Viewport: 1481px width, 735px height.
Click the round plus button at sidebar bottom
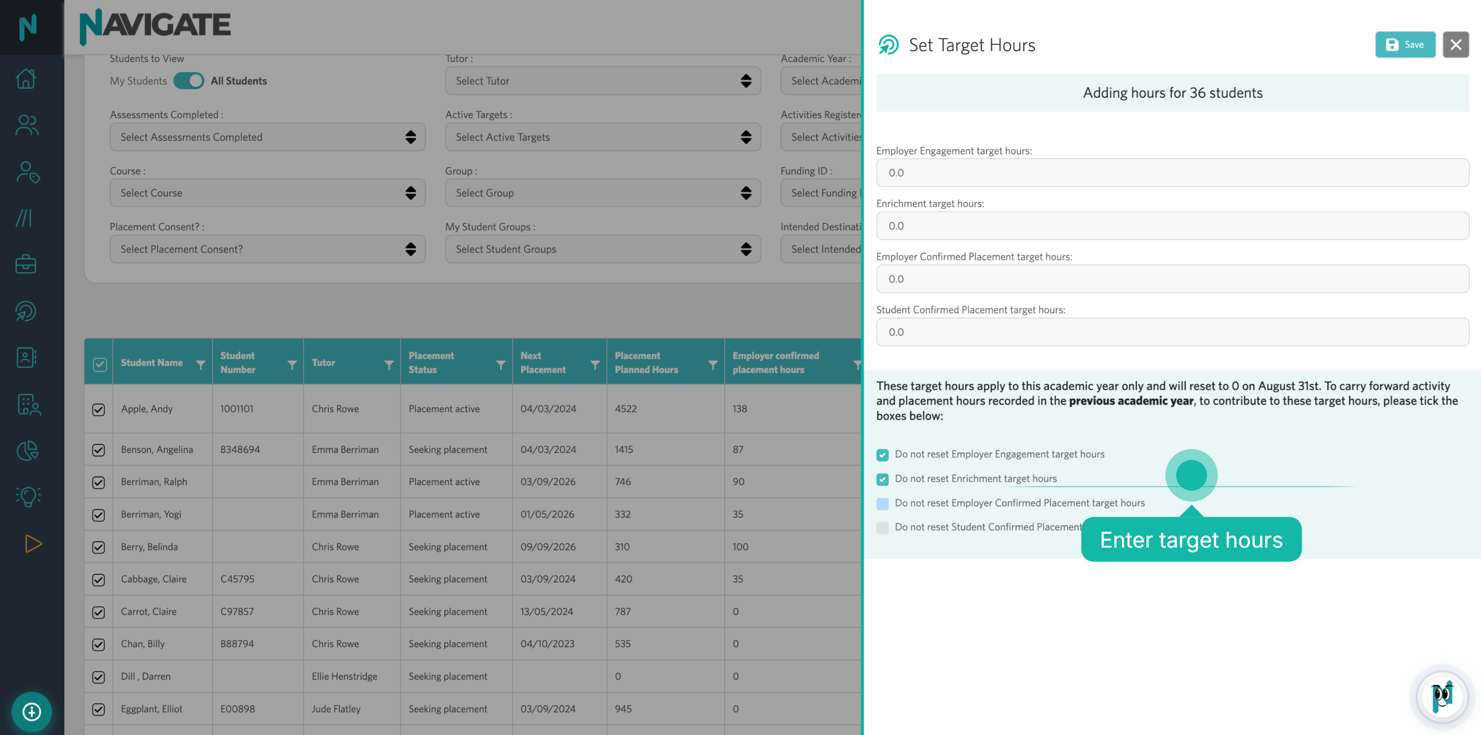coord(32,711)
